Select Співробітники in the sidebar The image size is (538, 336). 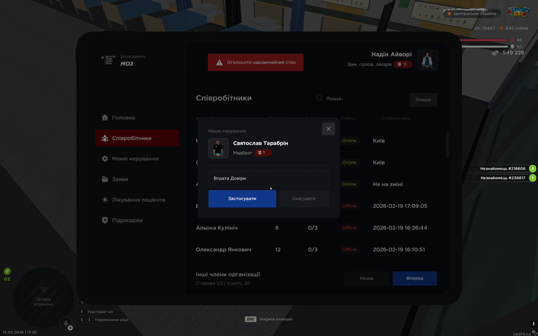coord(137,138)
